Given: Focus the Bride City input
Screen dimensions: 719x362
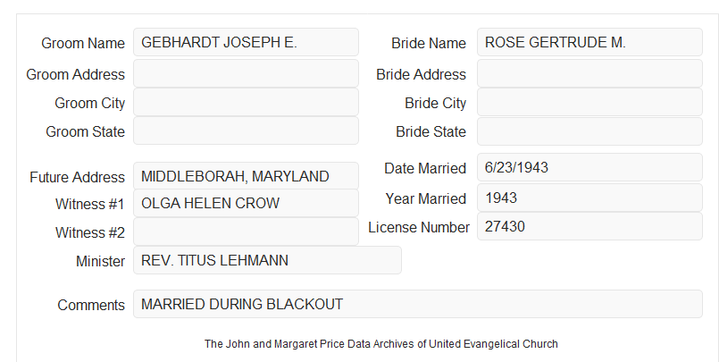Looking at the screenshot, I should click(589, 102).
